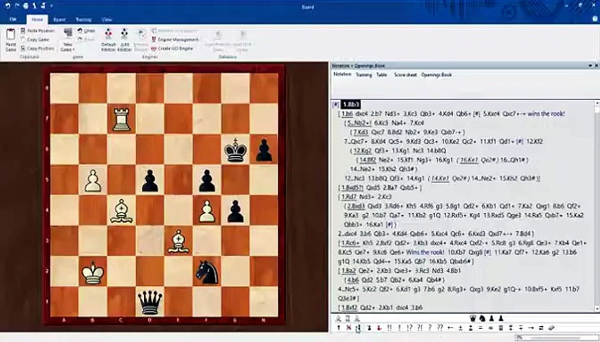Click the white rook on c7

click(121, 119)
